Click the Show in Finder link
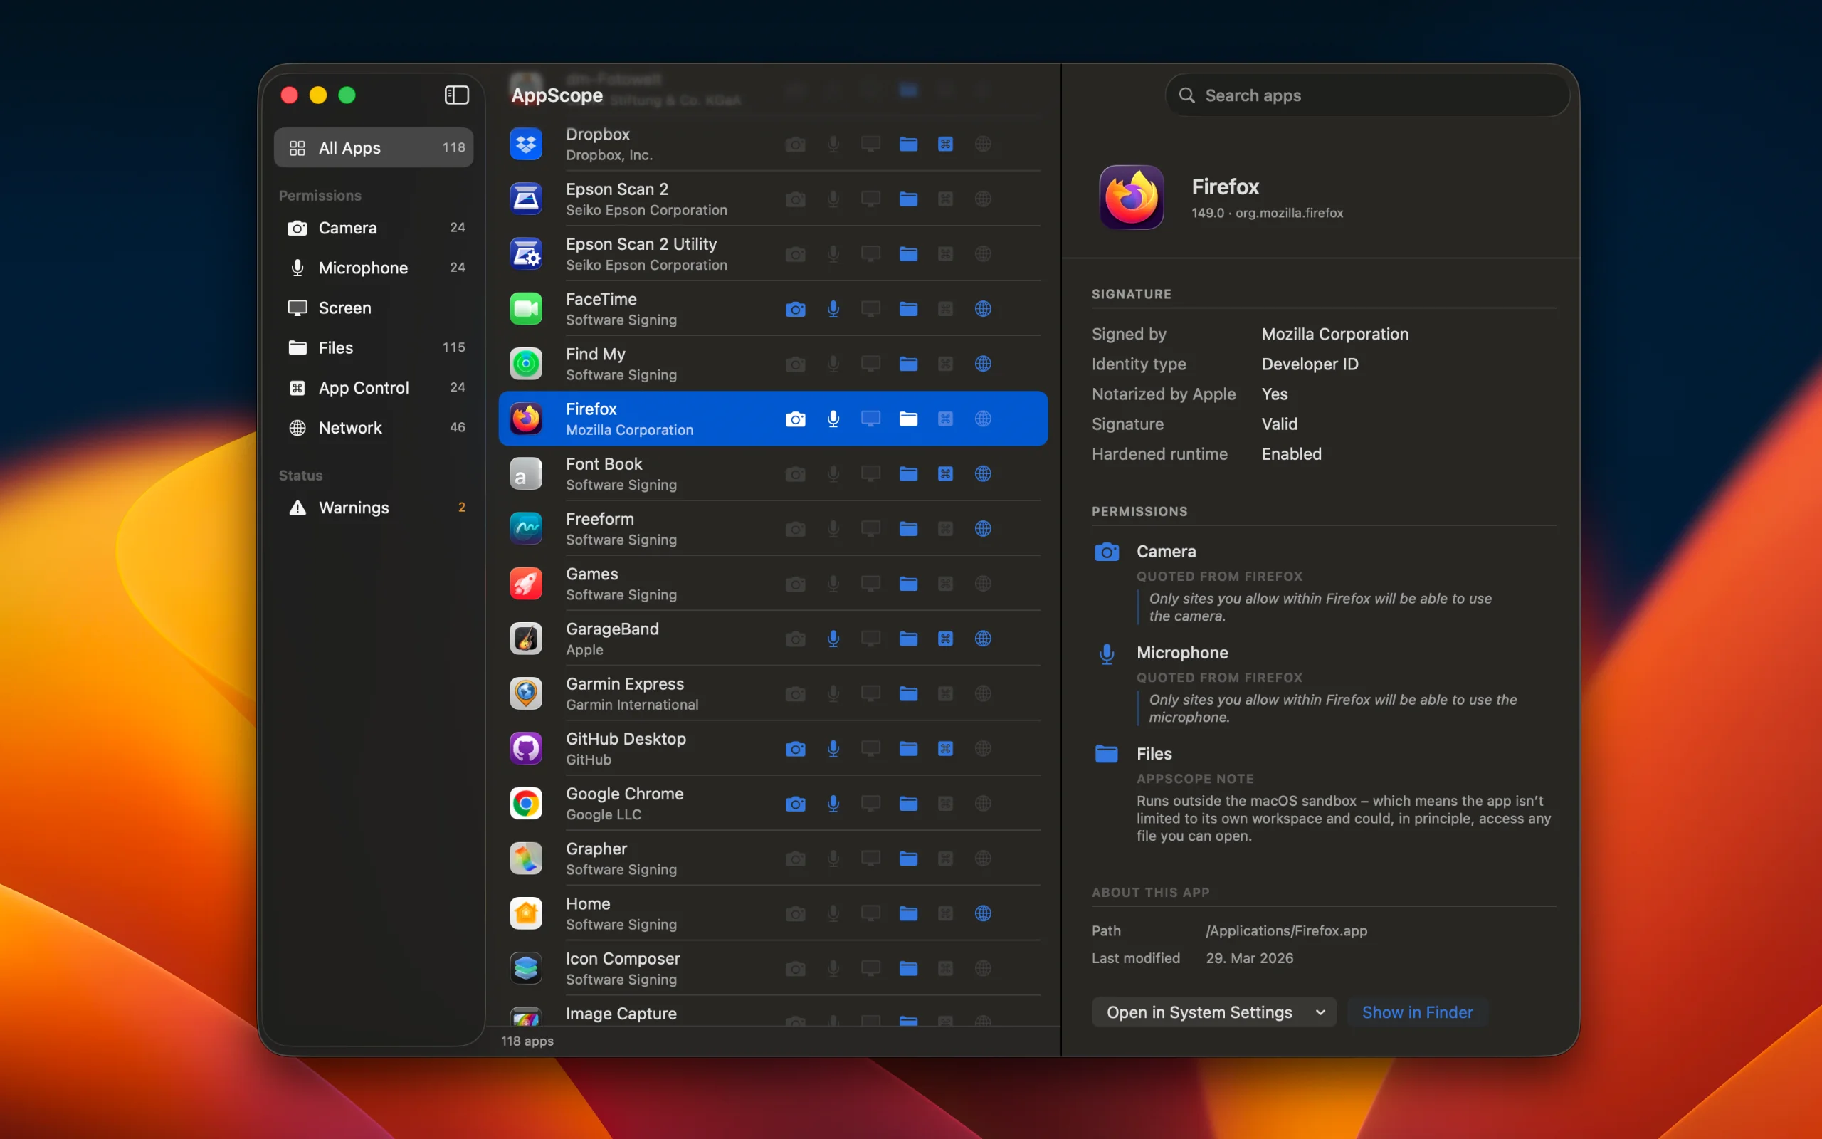1822x1139 pixels. pos(1417,1012)
